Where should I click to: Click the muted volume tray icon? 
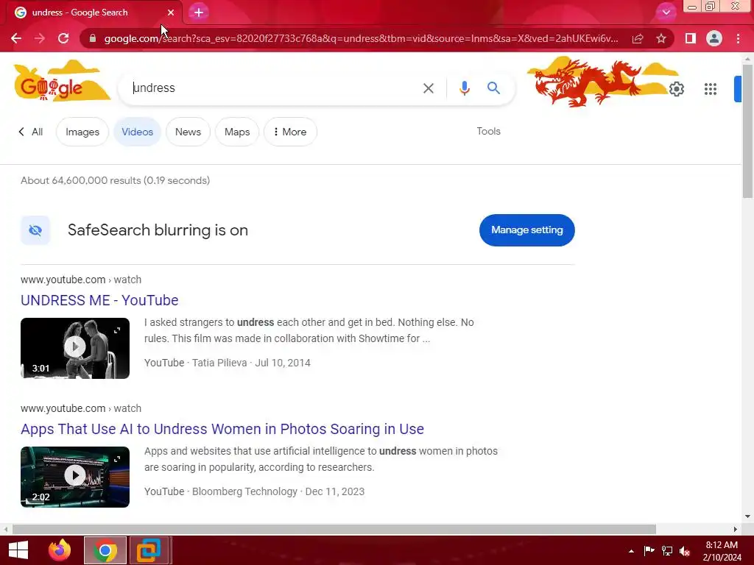[x=685, y=551]
